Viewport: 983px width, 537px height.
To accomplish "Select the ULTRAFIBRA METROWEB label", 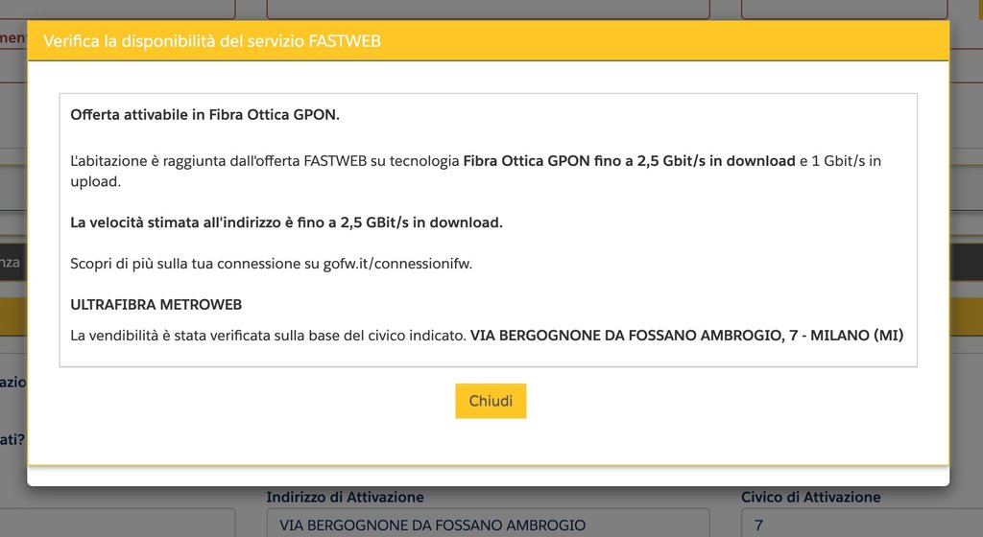I will (x=156, y=305).
